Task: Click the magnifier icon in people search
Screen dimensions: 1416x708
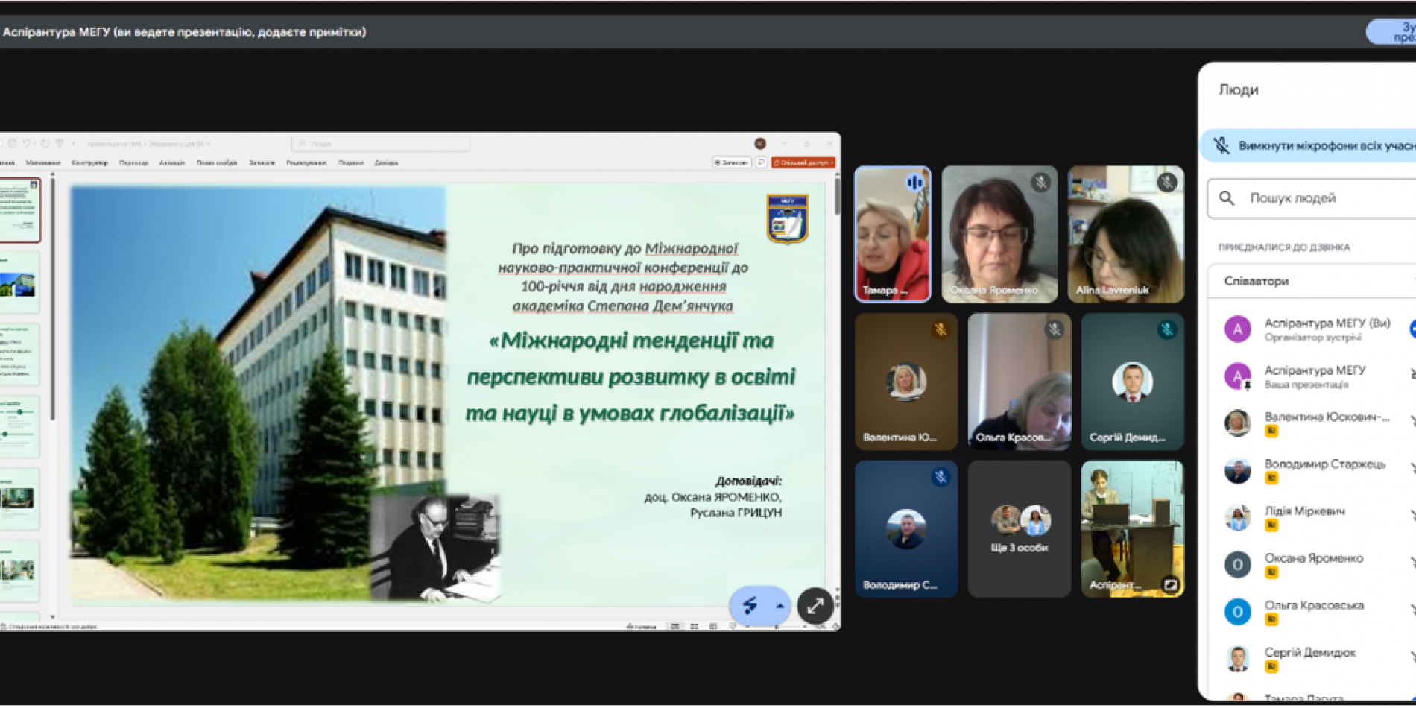Action: (x=1227, y=198)
